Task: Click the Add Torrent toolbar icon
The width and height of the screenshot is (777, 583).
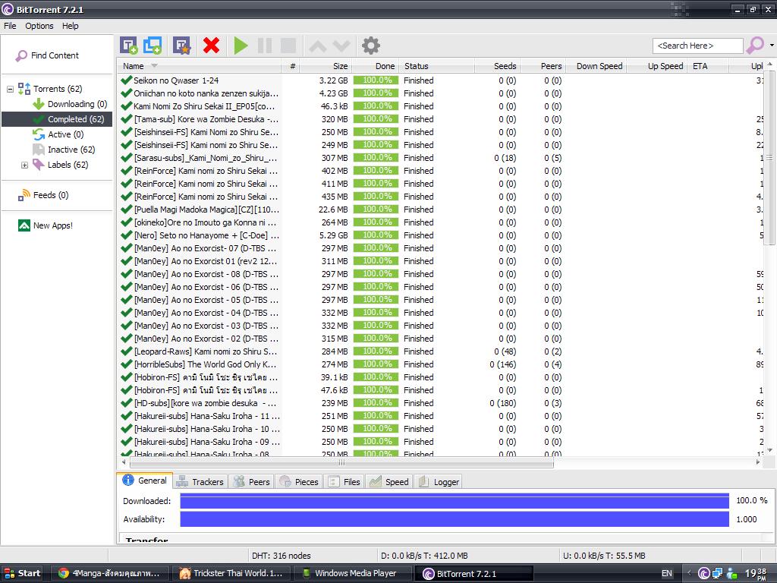Action: pos(129,46)
